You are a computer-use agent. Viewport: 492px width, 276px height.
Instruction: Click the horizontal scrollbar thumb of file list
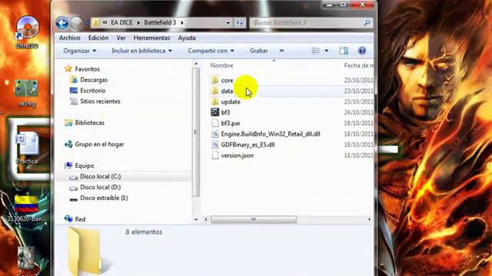(254, 219)
